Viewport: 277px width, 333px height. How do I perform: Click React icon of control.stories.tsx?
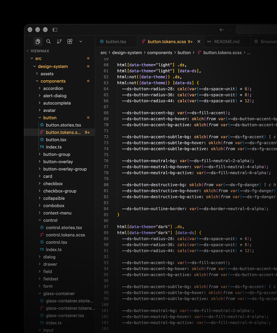point(42,227)
